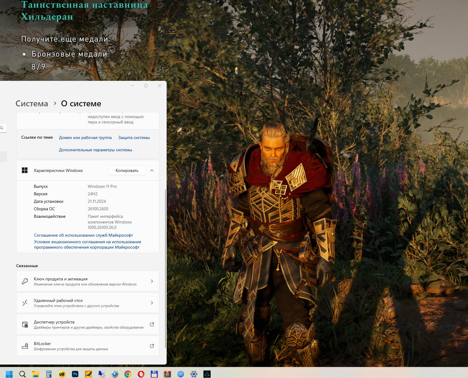
Task: Switch to Assassin's Creed game in taskbar
Action: point(207,374)
